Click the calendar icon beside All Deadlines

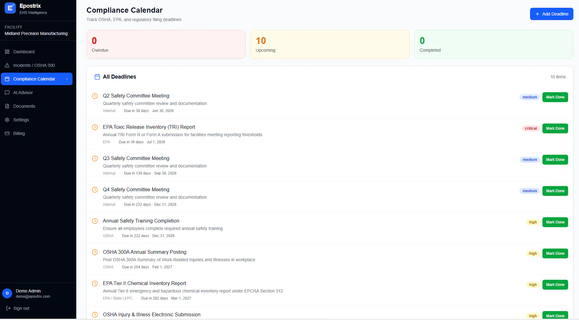(x=97, y=77)
